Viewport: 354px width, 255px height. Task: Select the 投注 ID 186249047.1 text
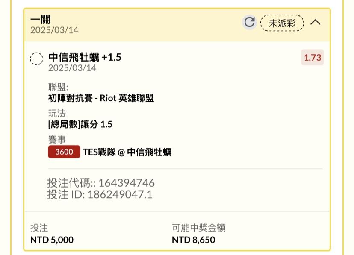pyautogui.click(x=100, y=194)
